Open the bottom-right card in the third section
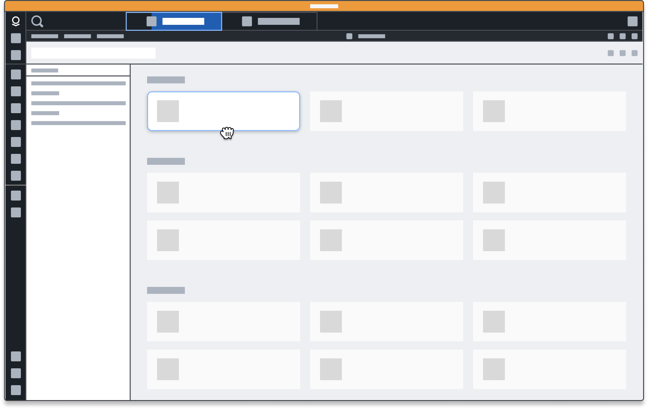648x409 pixels. point(550,369)
